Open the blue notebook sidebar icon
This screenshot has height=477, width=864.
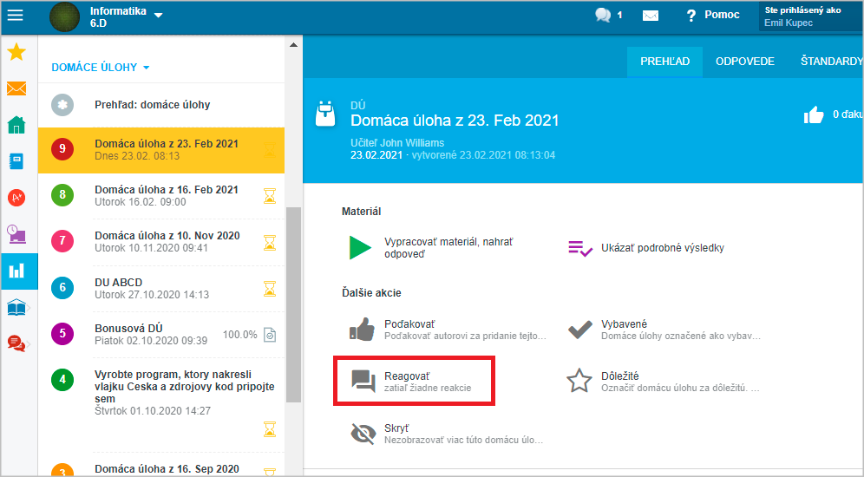pyautogui.click(x=16, y=161)
